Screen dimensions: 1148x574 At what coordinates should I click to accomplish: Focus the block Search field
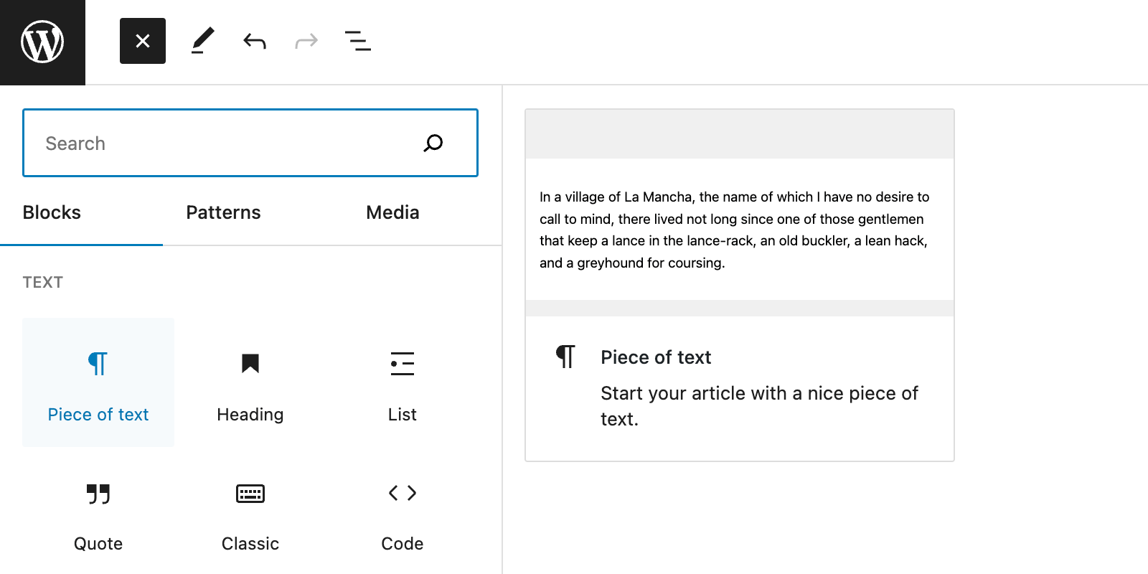250,143
